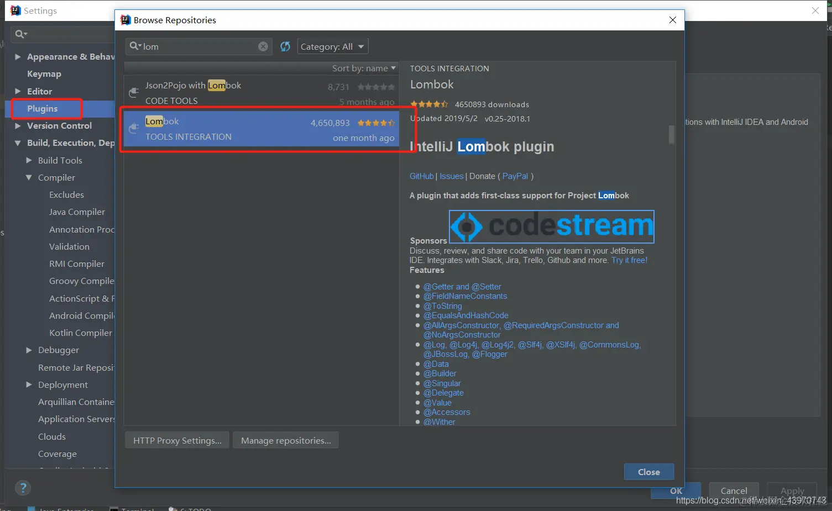Open @ToString feature link
Screen dimensions: 832x511
442,306
